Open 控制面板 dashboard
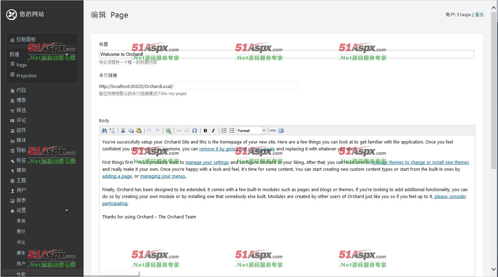Viewport: 498px width, 277px height. 42,40
